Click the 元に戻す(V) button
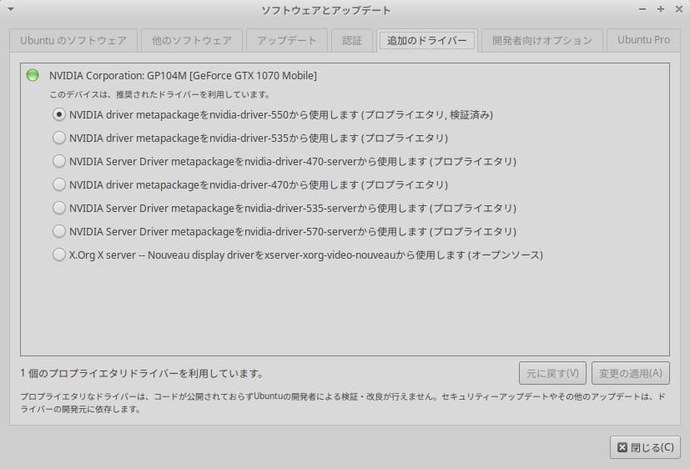This screenshot has width=690, height=469. pos(552,374)
